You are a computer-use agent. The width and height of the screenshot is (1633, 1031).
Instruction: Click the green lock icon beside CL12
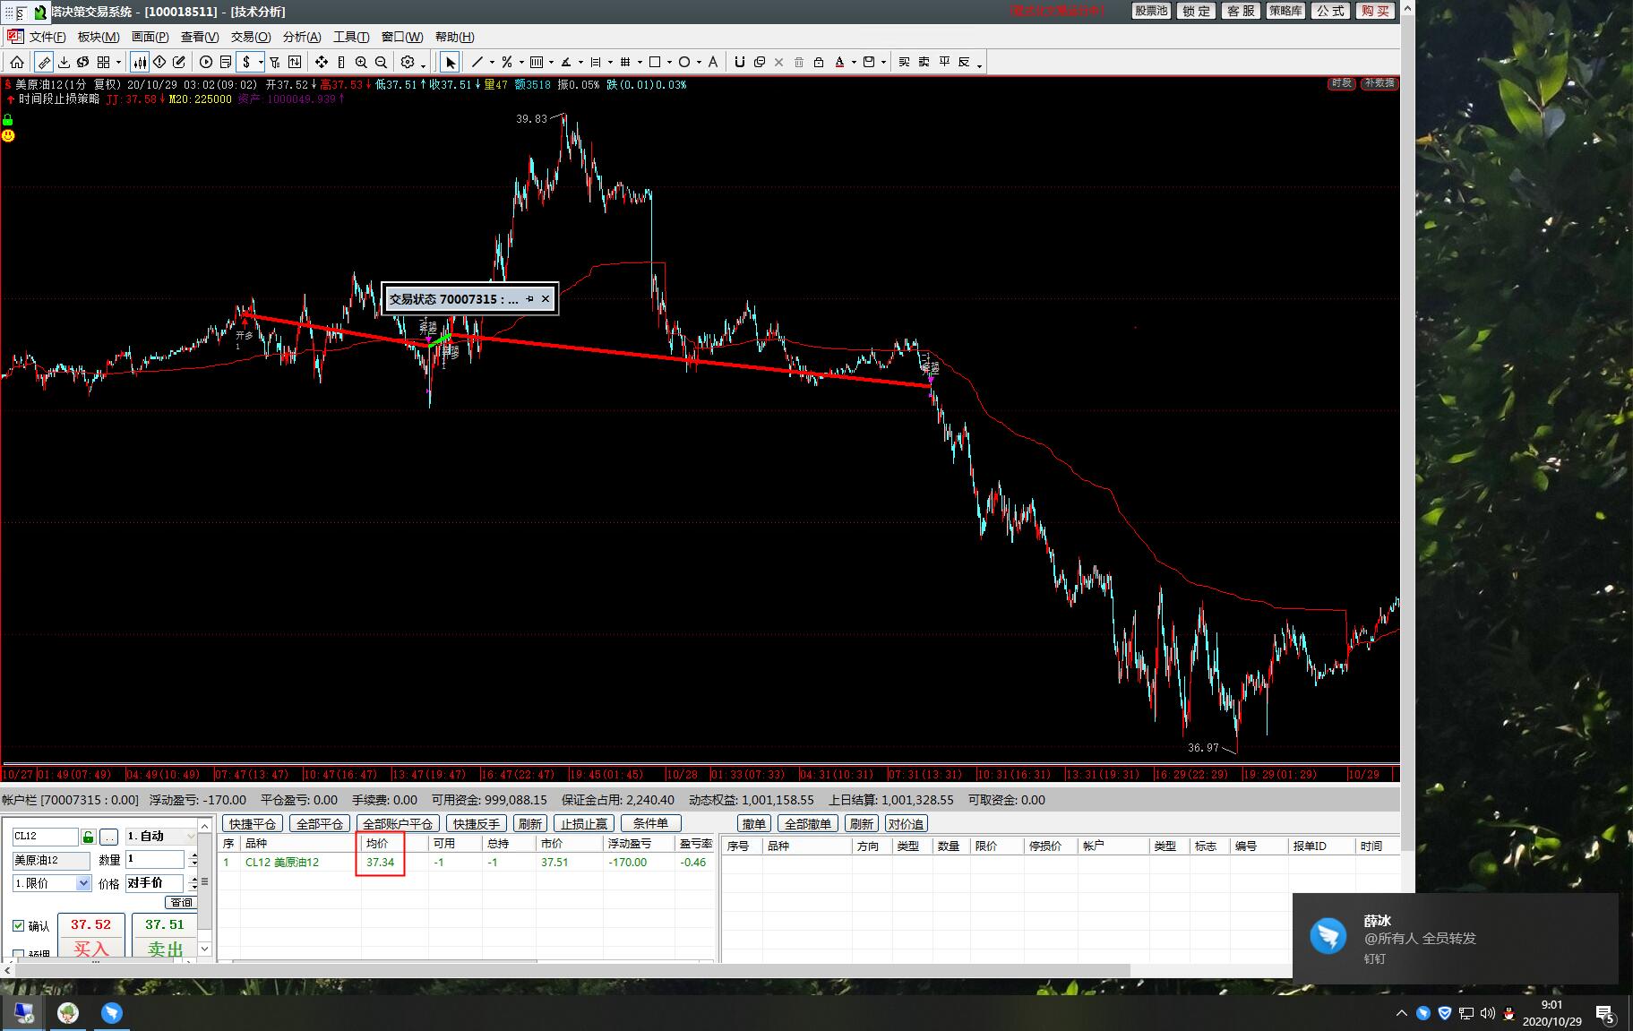pos(89,837)
